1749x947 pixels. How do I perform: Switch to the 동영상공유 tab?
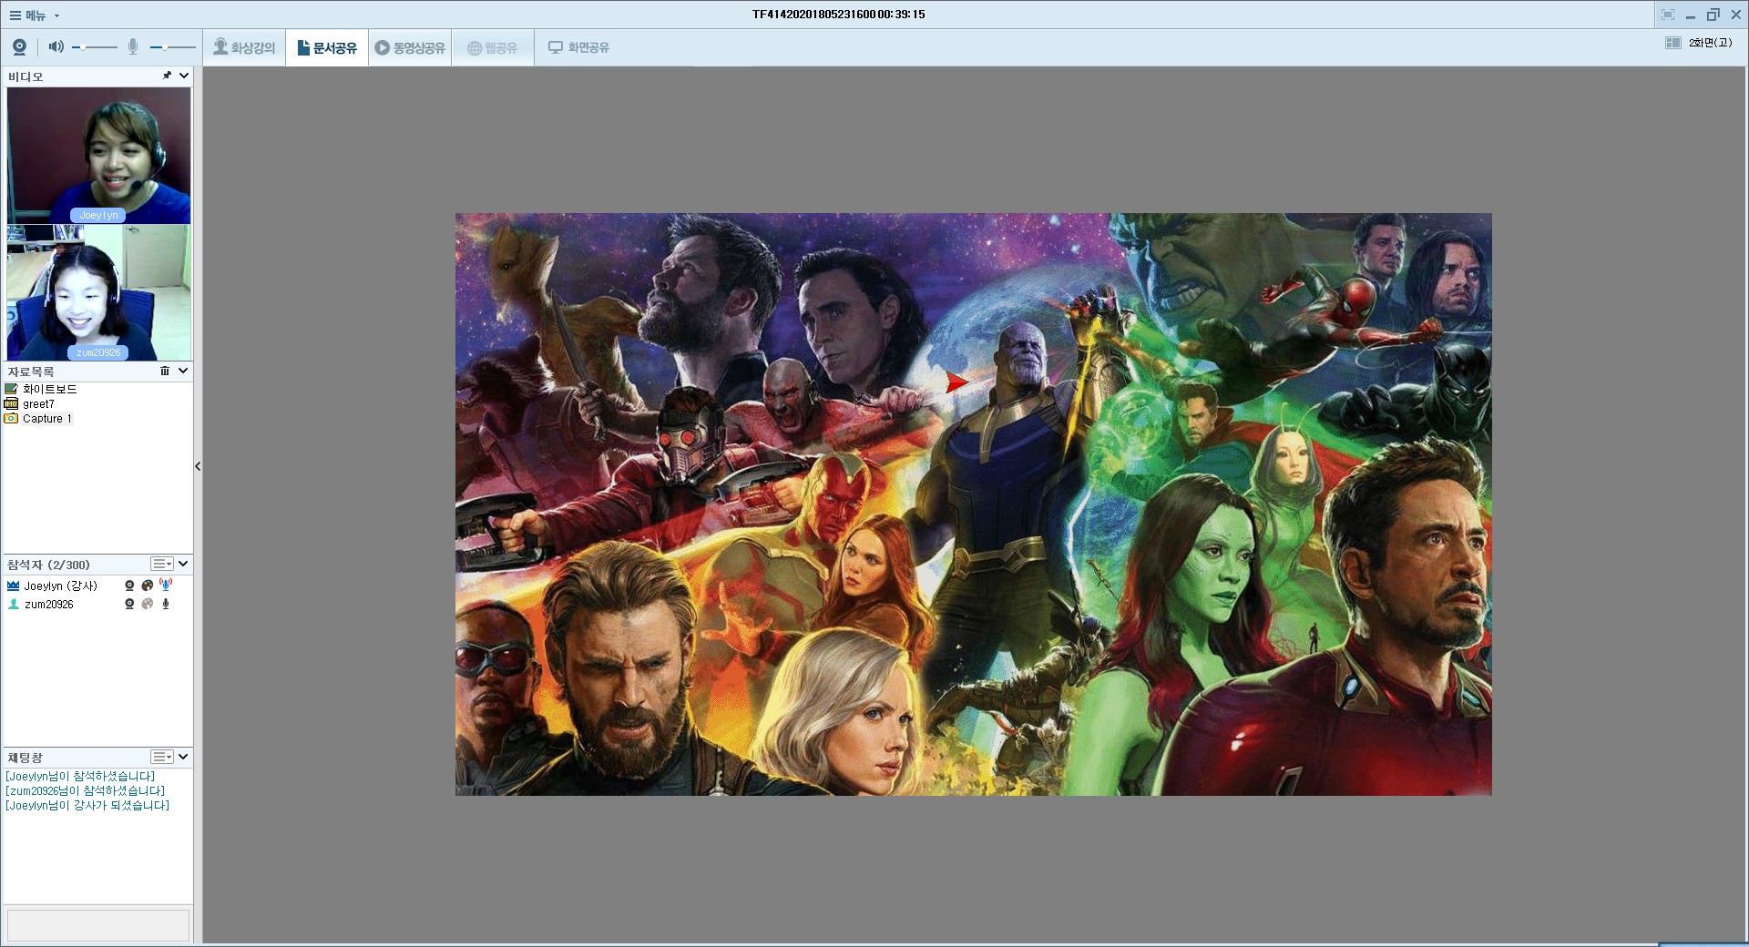click(410, 47)
